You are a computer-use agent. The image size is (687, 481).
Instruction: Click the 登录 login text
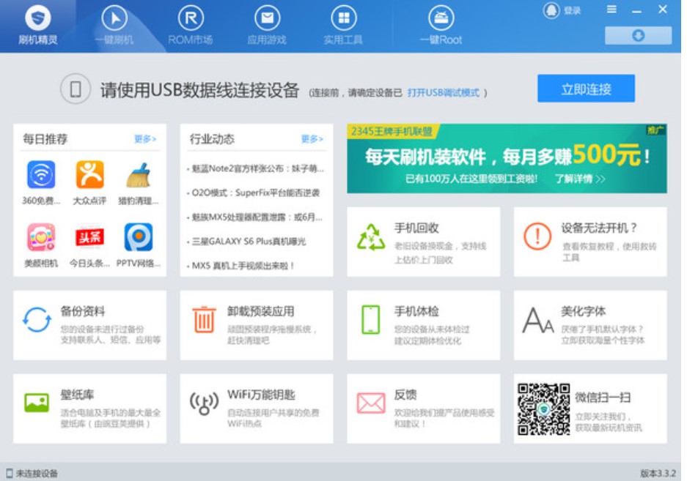(572, 10)
